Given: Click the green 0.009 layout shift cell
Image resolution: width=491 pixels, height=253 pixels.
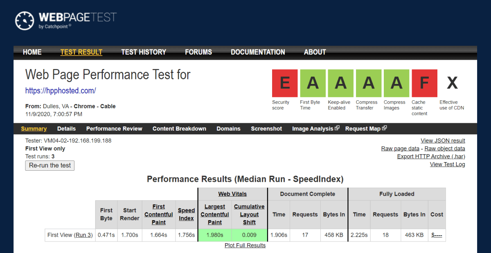Looking at the screenshot, I should (249, 235).
